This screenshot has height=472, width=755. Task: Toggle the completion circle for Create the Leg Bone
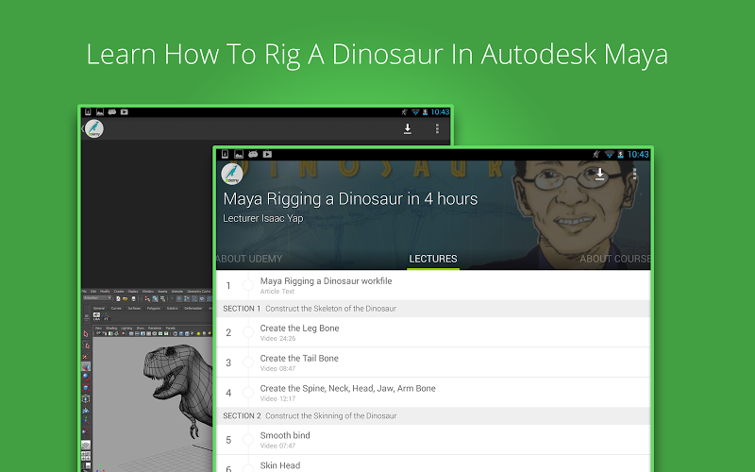[248, 332]
